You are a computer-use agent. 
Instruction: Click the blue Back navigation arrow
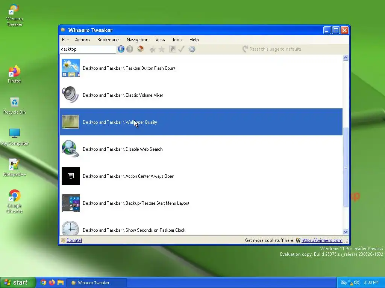[121, 49]
